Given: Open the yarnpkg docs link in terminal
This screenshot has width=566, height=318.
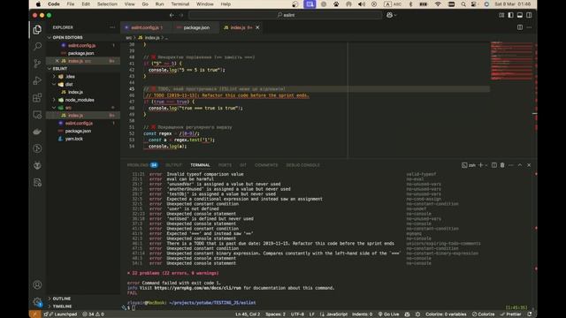Looking at the screenshot, I should [x=197, y=288].
